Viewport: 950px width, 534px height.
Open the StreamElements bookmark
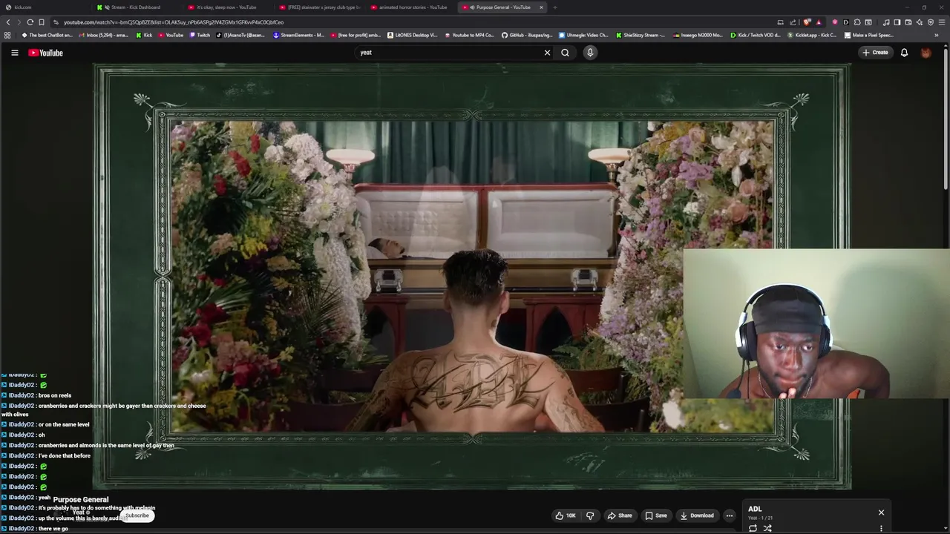point(298,35)
